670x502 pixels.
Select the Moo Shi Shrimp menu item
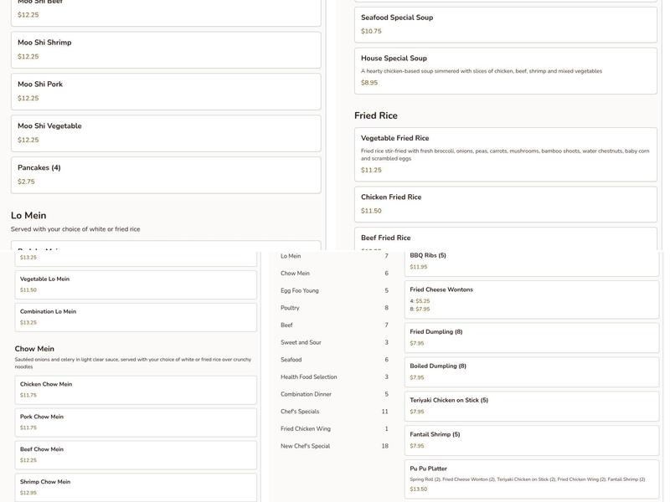[165, 49]
